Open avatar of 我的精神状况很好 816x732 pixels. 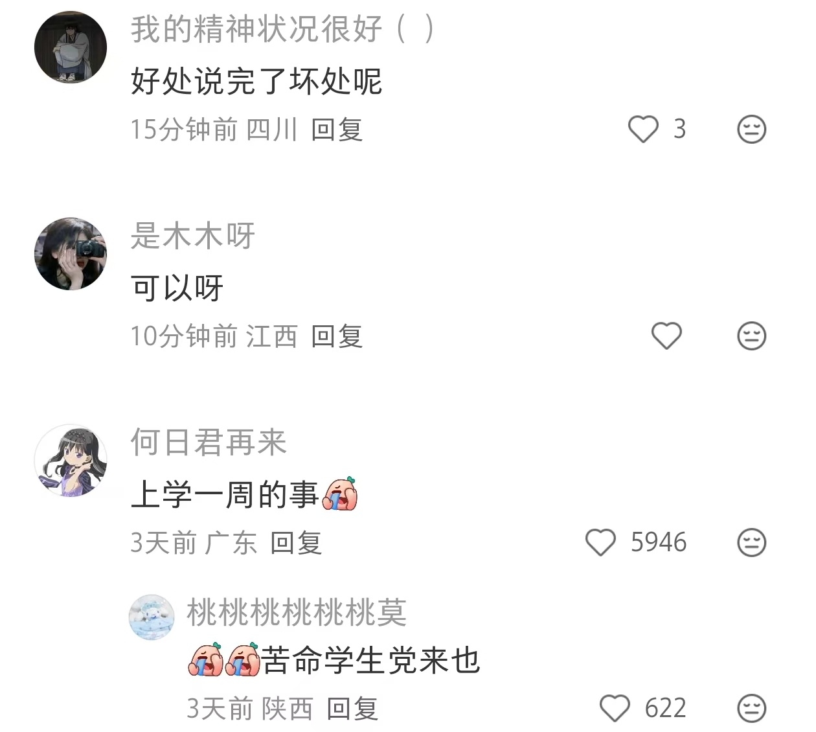[71, 47]
